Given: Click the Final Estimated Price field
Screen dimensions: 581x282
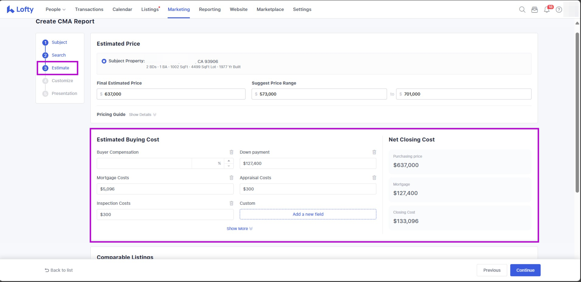Looking at the screenshot, I should [171, 94].
